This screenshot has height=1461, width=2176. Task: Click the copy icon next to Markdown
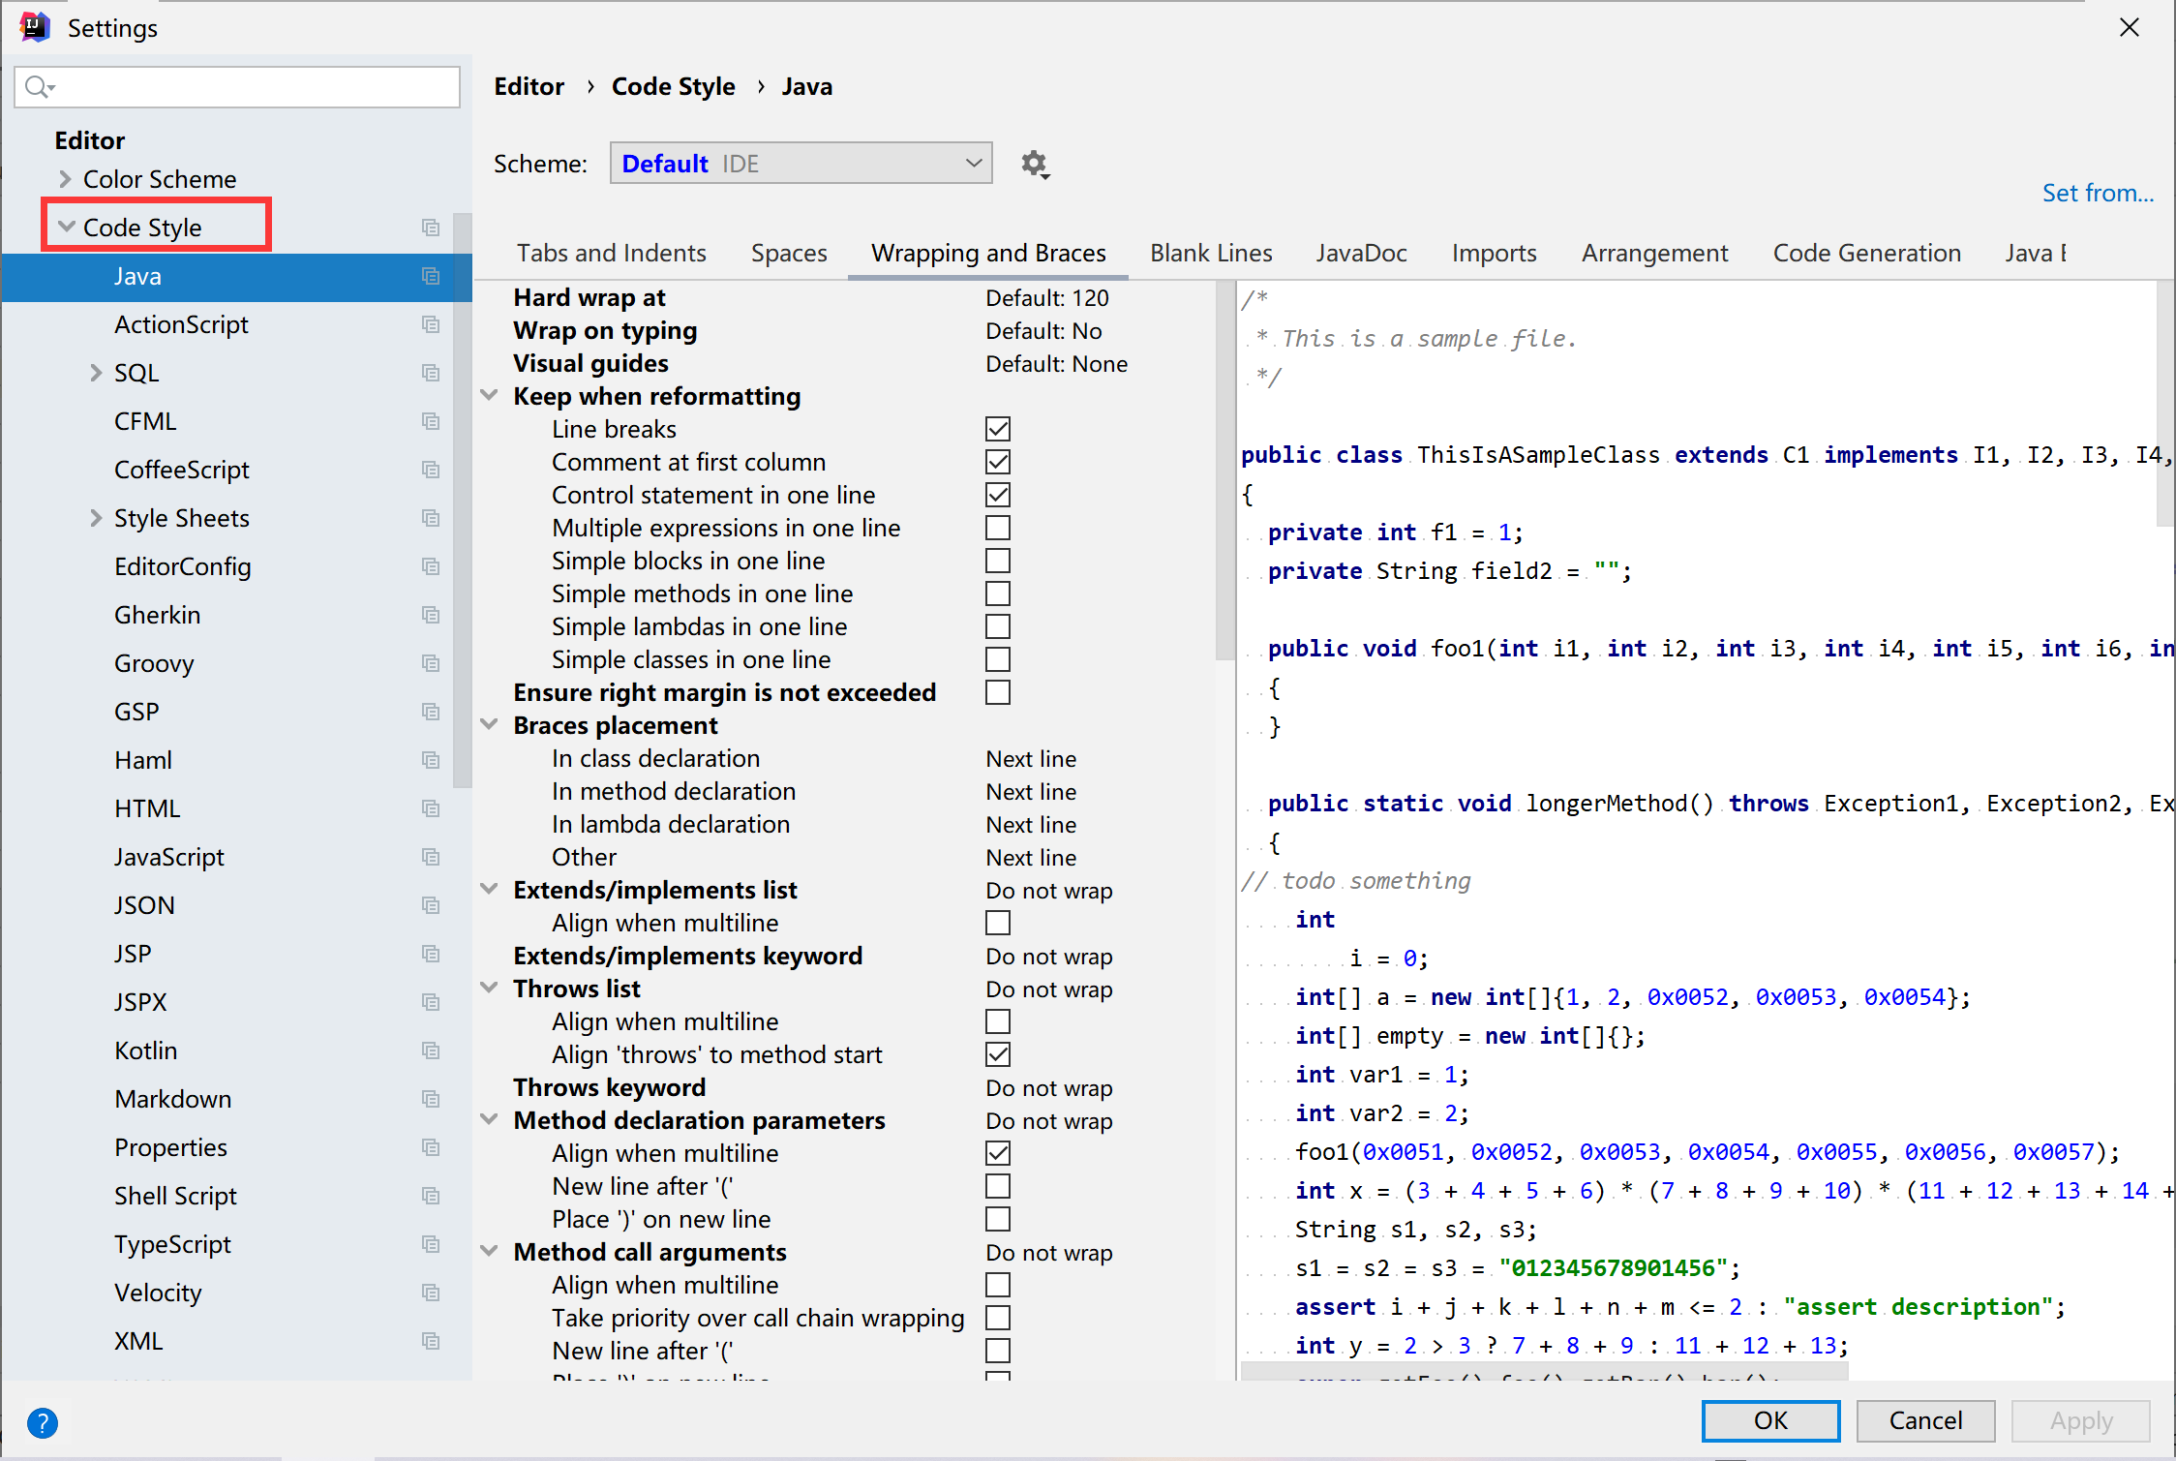[x=431, y=1099]
